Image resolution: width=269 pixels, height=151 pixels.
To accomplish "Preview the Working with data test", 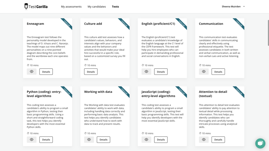I will coord(89,139).
